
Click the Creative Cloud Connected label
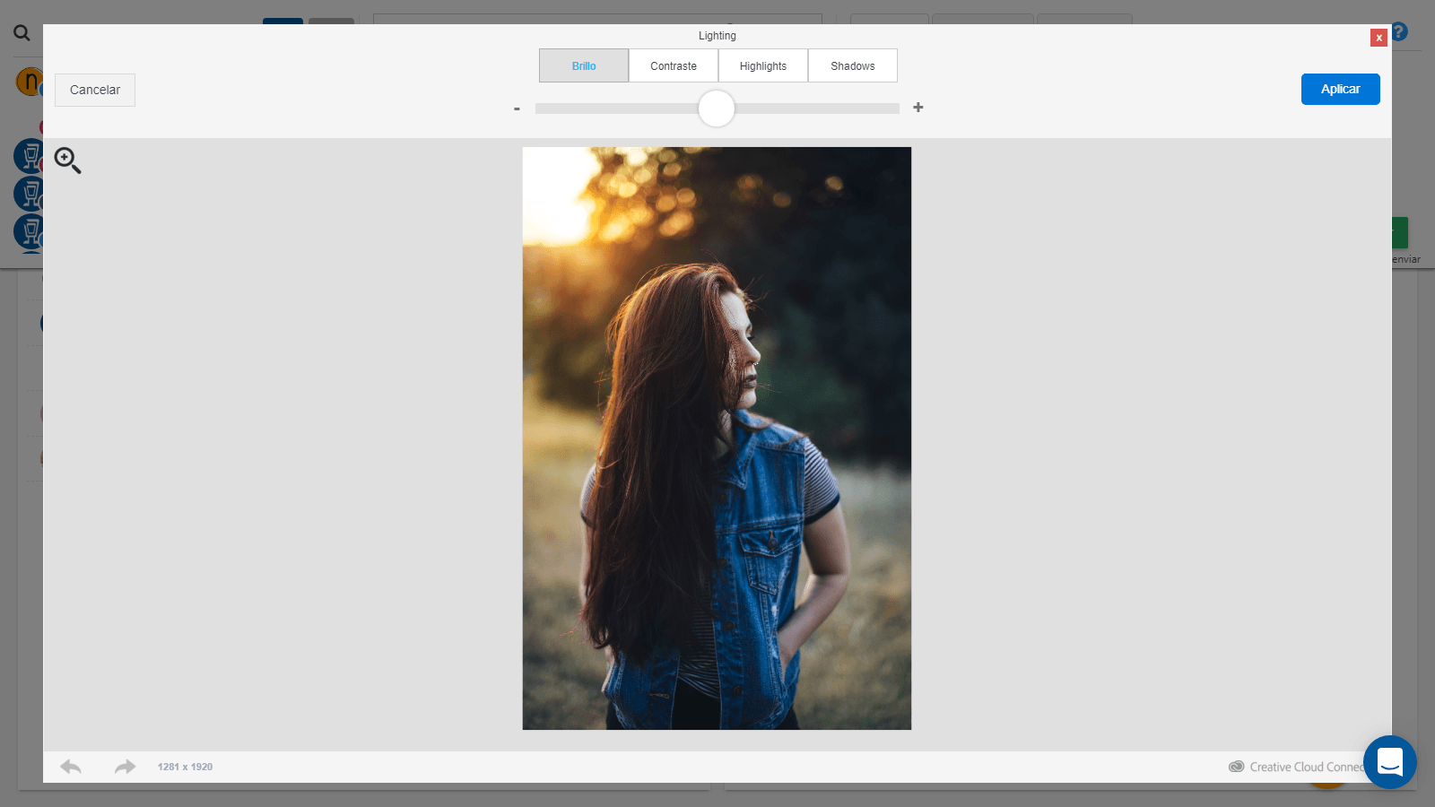click(x=1297, y=767)
